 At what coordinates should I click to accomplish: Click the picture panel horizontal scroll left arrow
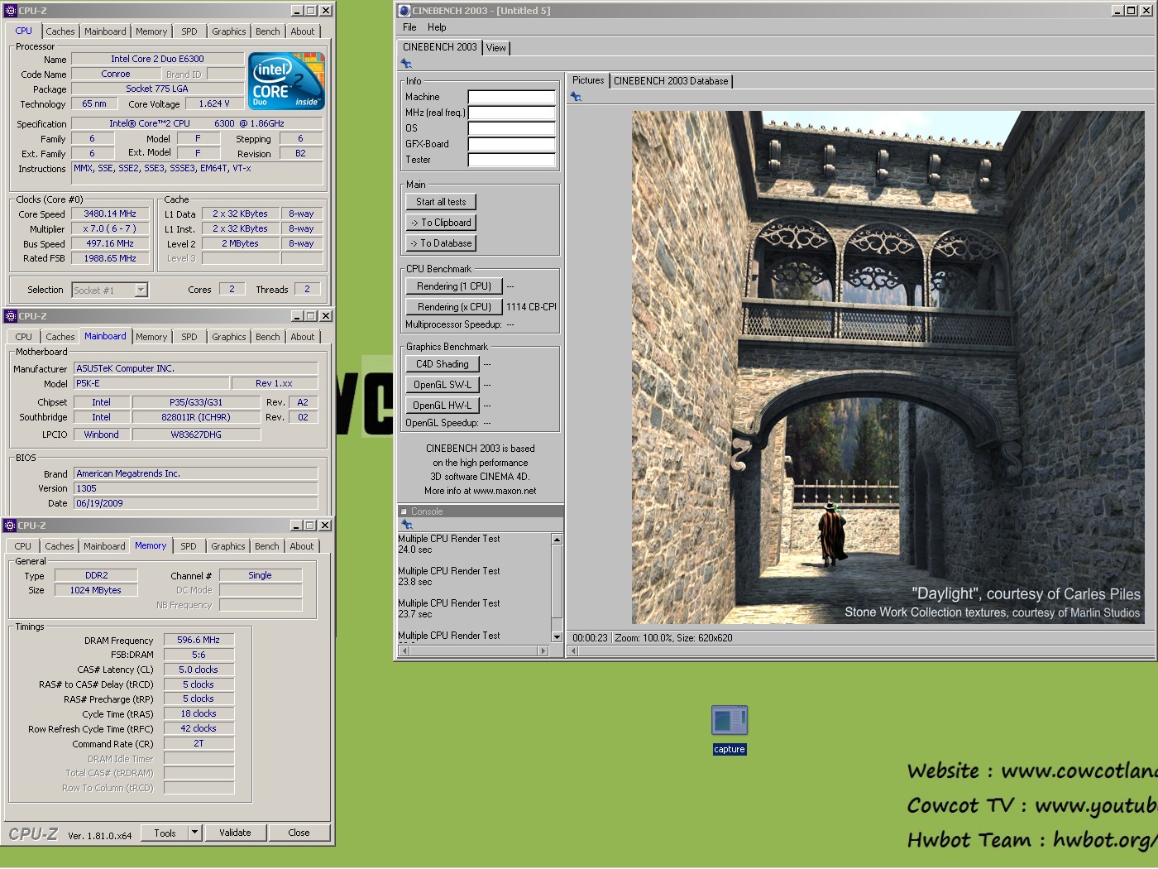click(x=573, y=651)
